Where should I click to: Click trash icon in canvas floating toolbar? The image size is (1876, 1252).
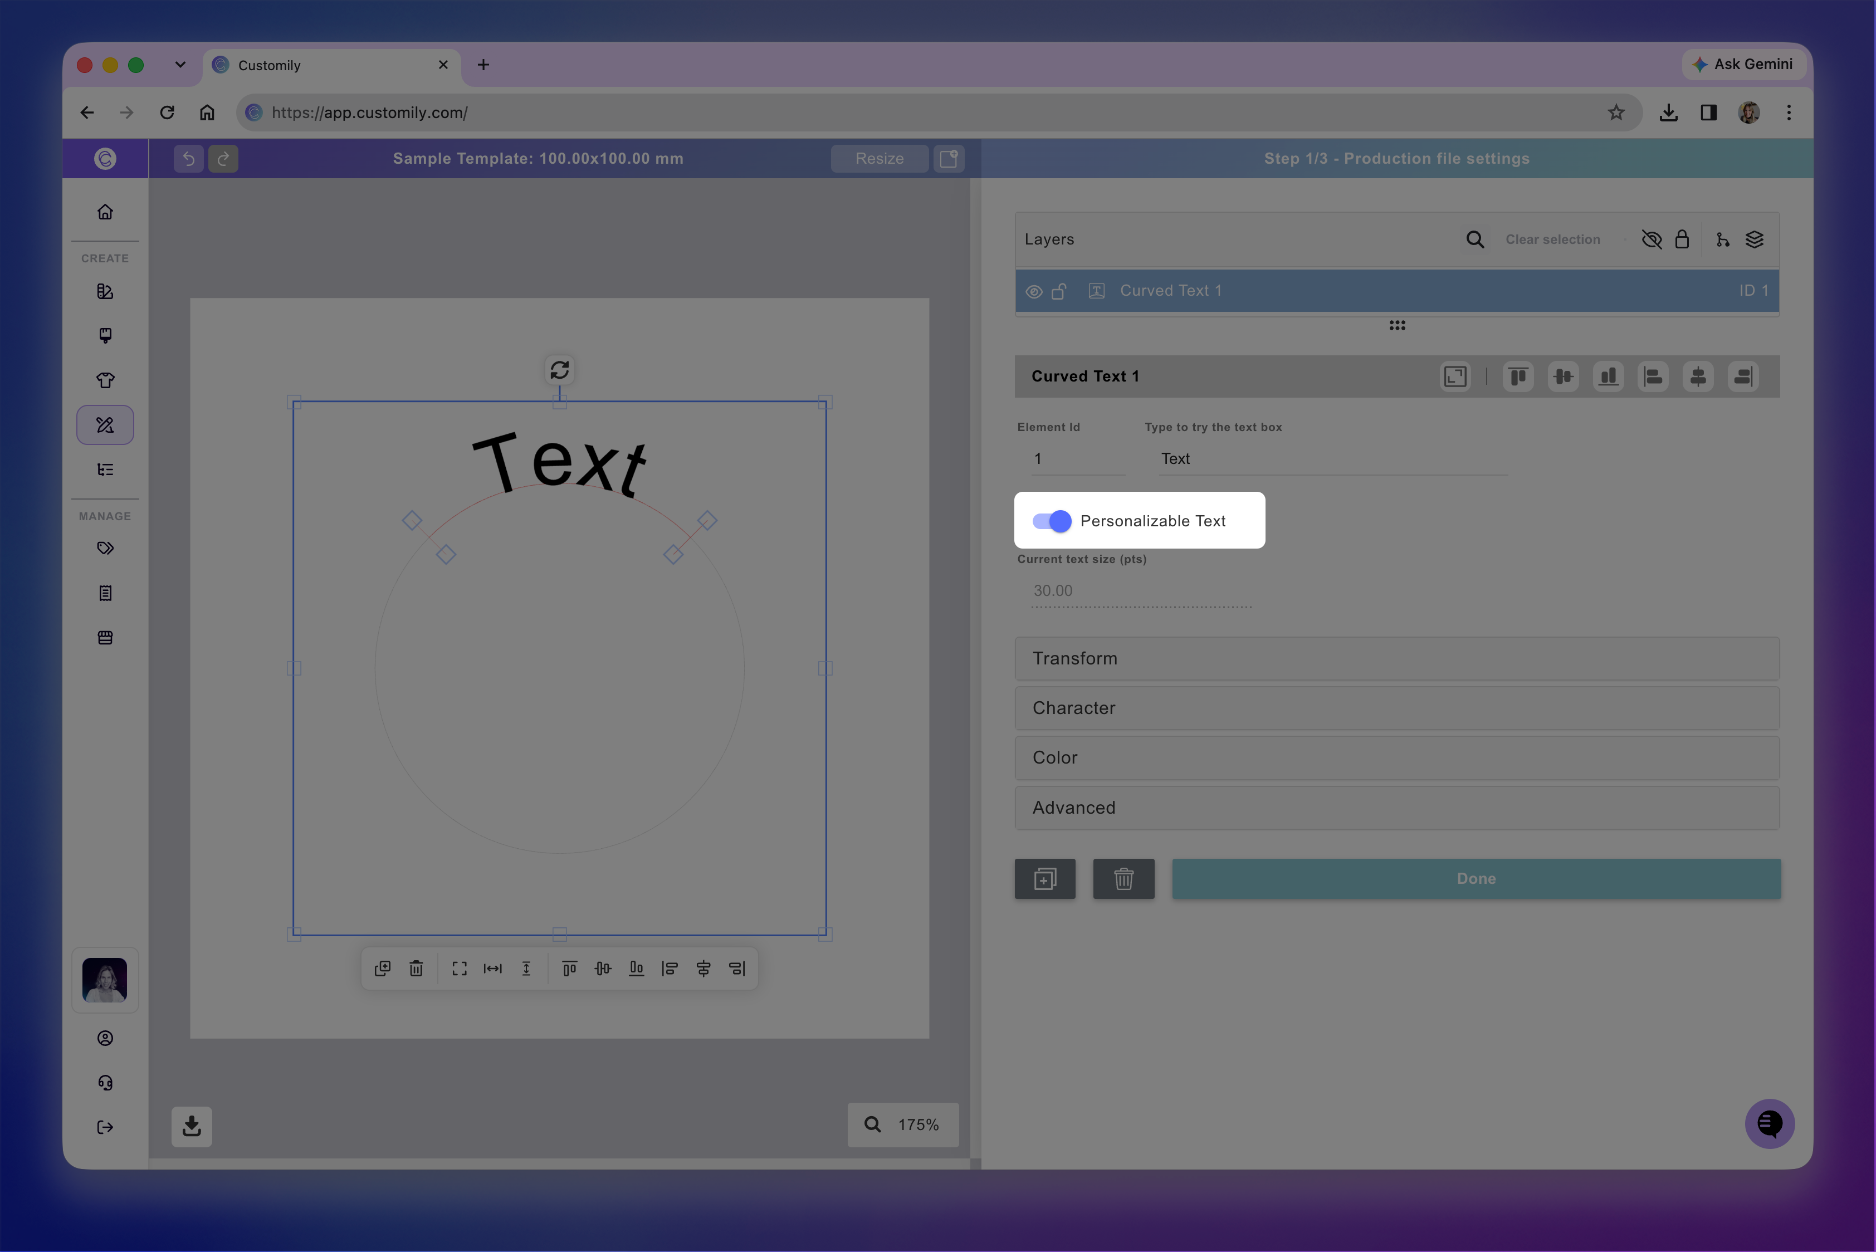click(x=416, y=969)
